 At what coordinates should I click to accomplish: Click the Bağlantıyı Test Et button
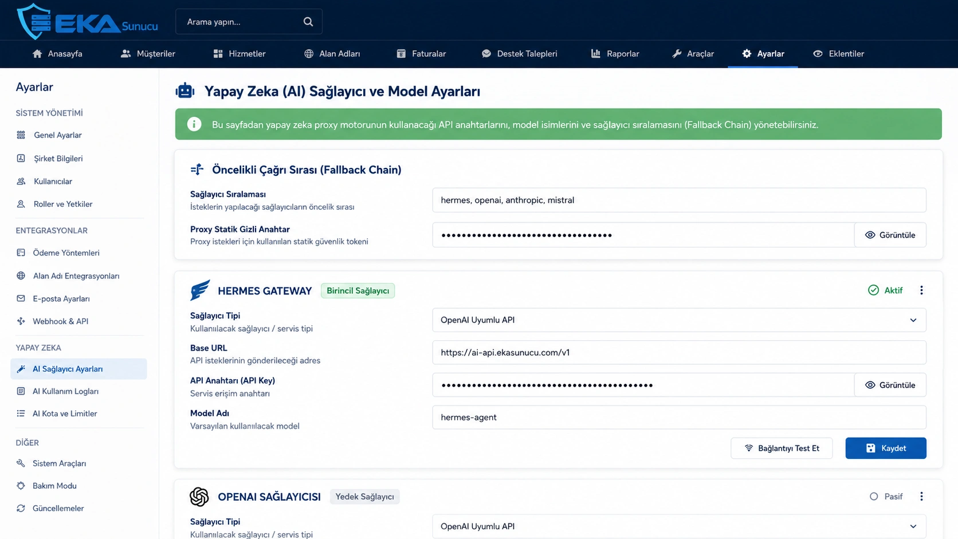(x=782, y=448)
